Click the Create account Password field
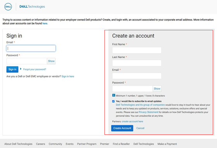Image resolution: width=217 pixels, height=148 pixels. (132, 89)
